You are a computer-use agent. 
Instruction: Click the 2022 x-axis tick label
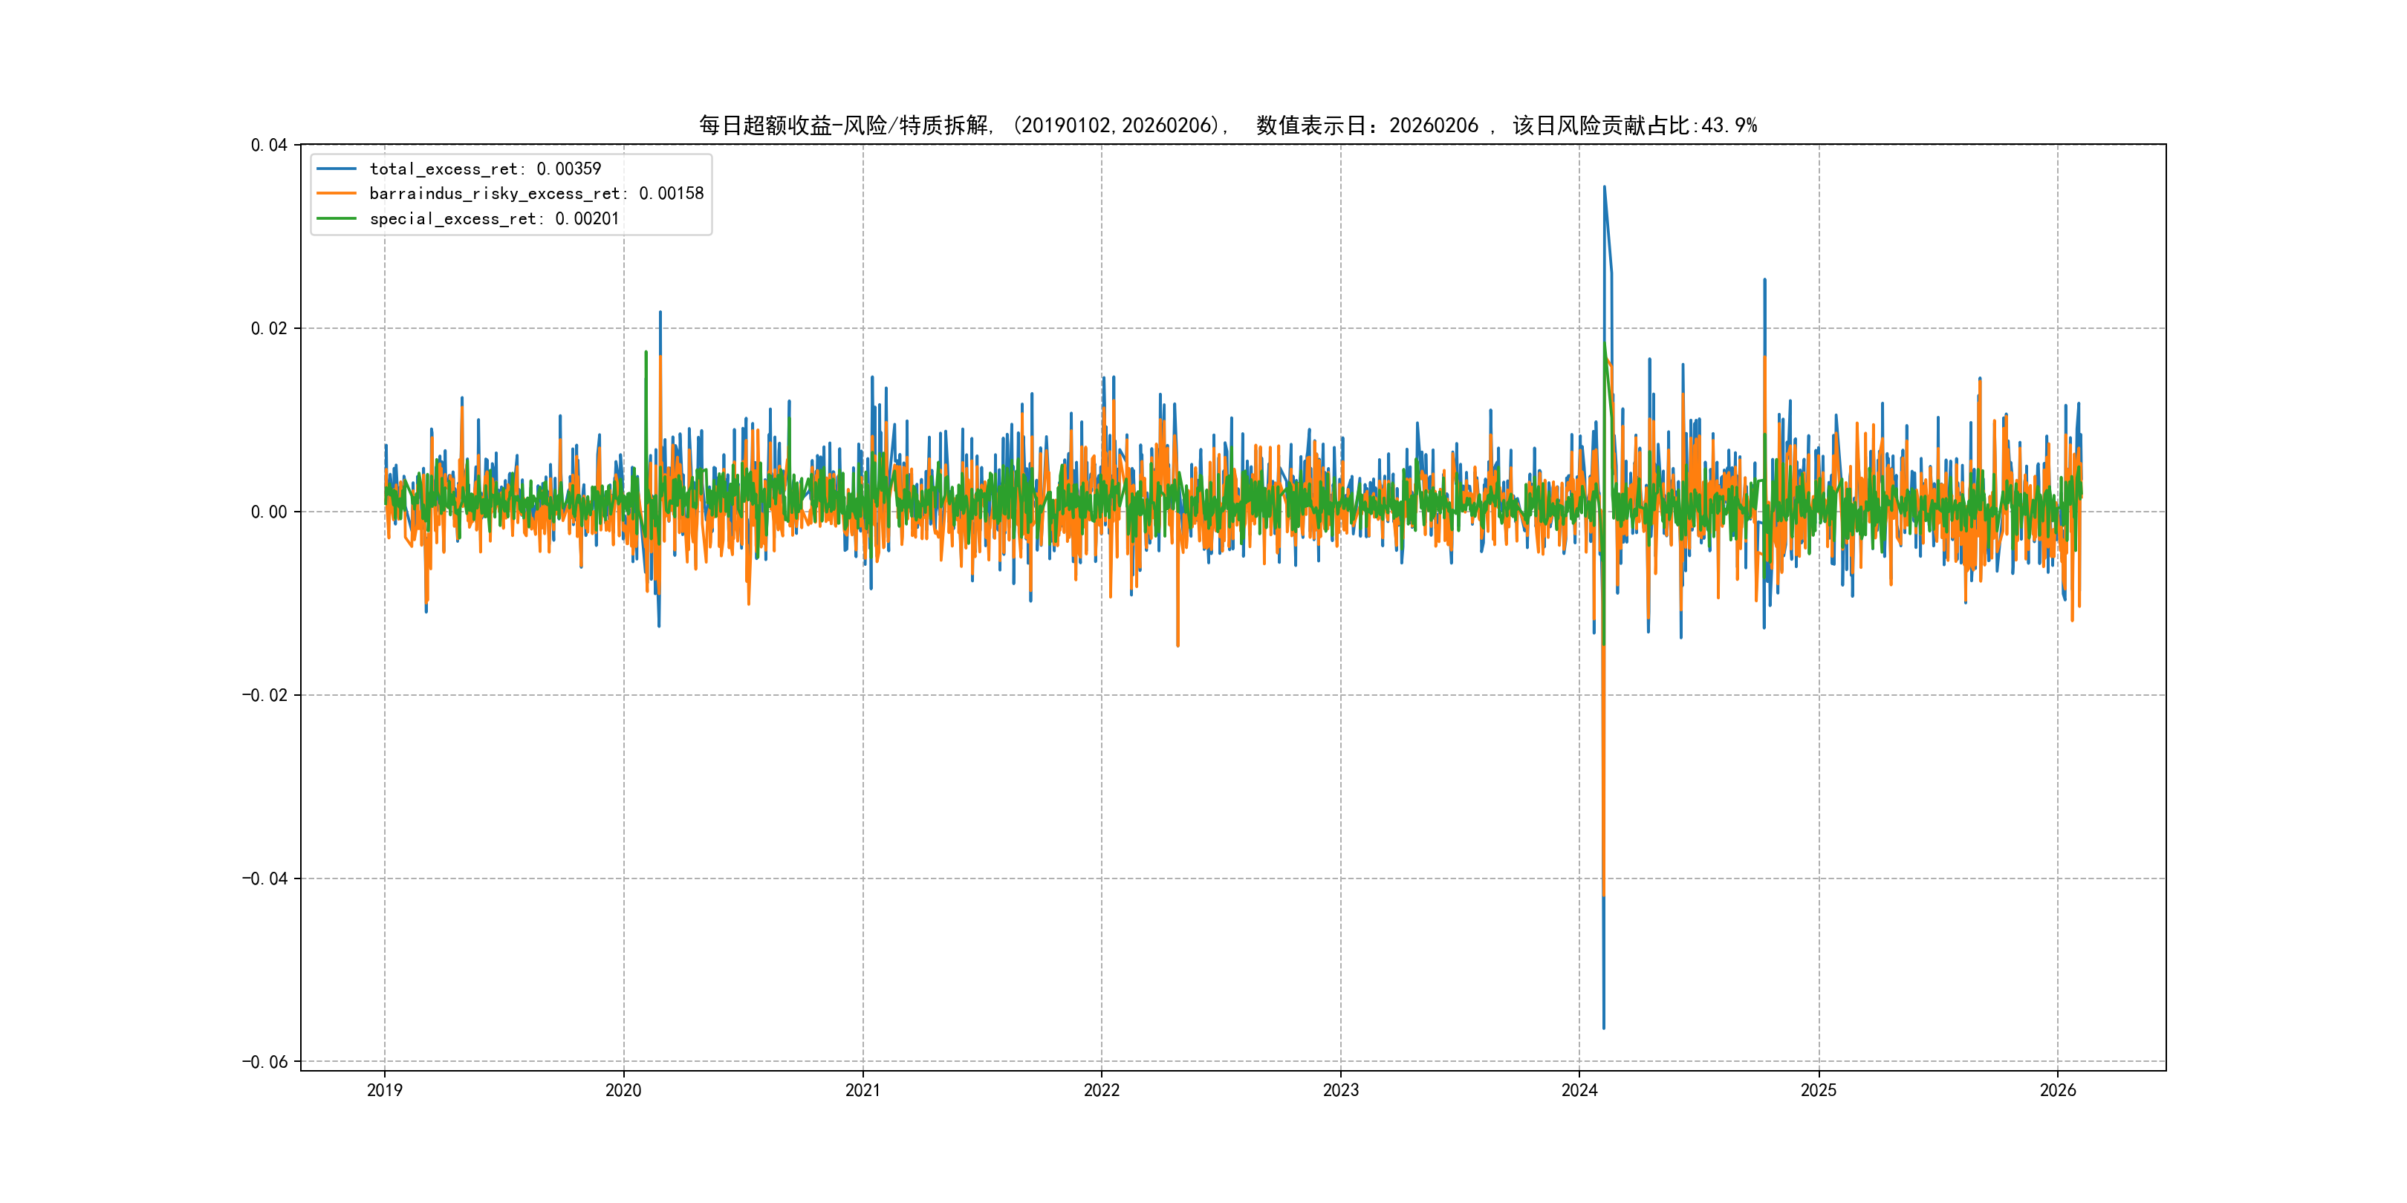[1102, 1090]
